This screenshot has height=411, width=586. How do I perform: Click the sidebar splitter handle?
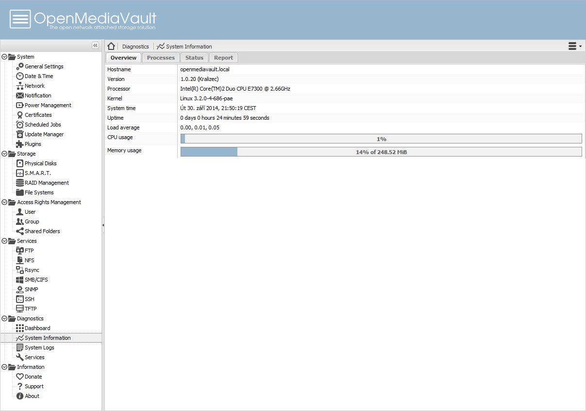pyautogui.click(x=103, y=225)
